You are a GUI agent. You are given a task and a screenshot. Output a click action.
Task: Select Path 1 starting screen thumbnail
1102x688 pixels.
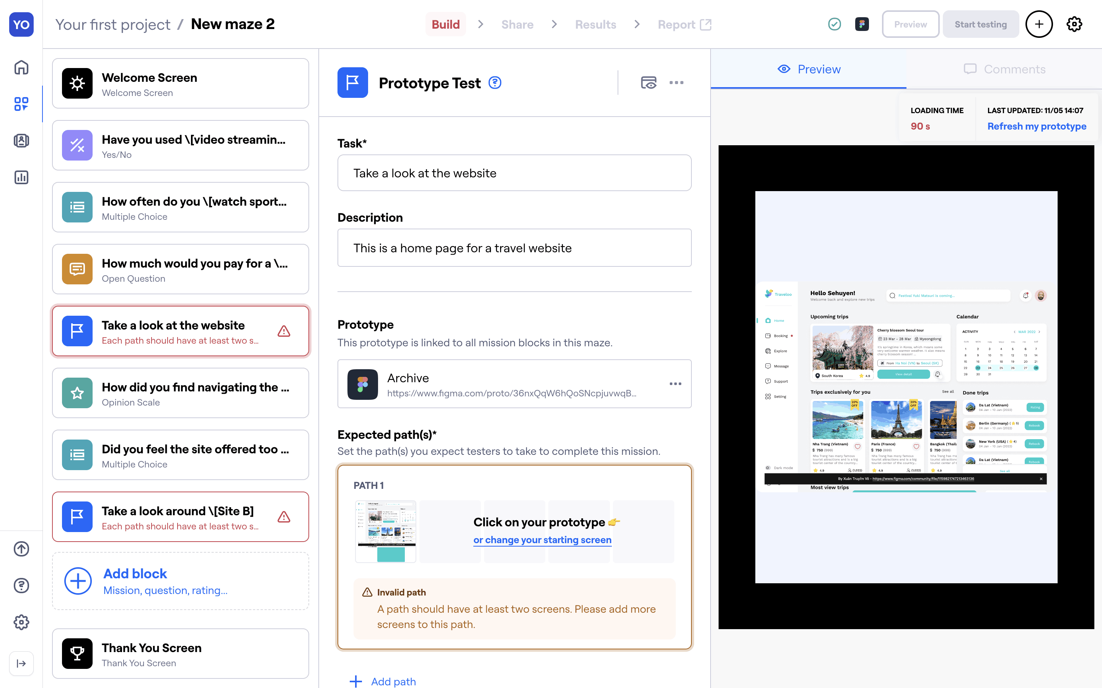(x=385, y=531)
